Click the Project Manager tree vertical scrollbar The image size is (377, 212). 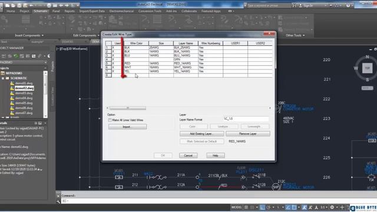(45, 95)
